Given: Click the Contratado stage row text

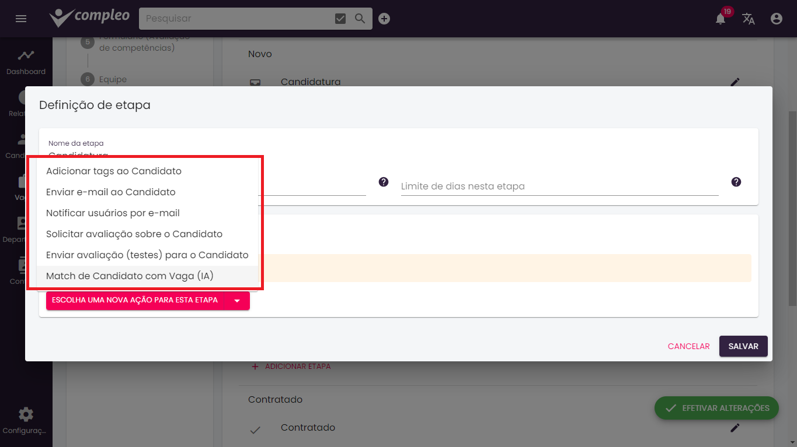Looking at the screenshot, I should 308,428.
